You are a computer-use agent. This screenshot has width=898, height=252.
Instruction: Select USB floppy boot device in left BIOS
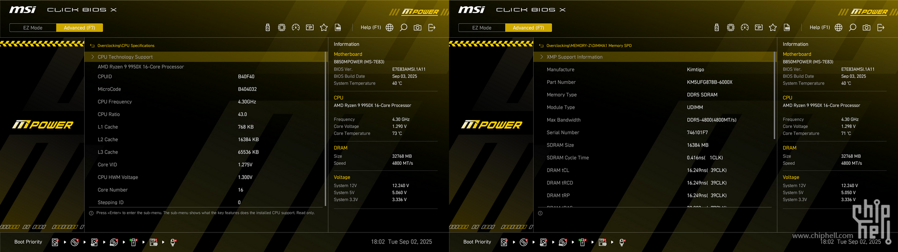coord(153,242)
